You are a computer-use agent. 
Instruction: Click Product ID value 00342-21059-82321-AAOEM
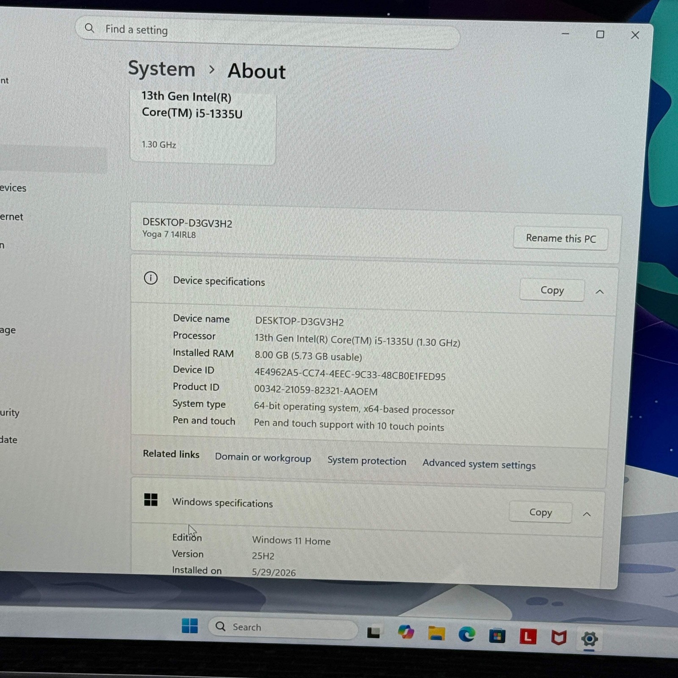point(315,390)
